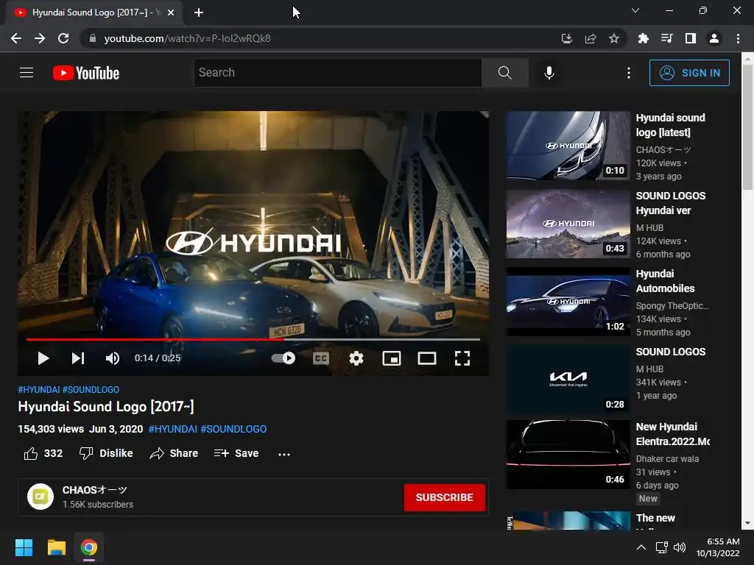Open Chrome Extensions puzzle icon
This screenshot has height=565, width=754.
(x=643, y=38)
